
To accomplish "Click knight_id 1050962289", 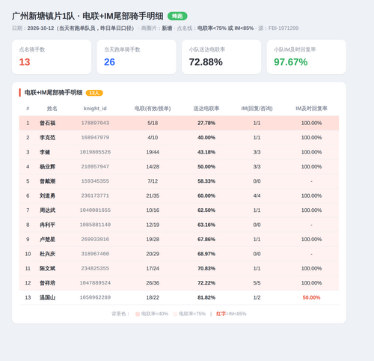I will (x=95, y=297).
